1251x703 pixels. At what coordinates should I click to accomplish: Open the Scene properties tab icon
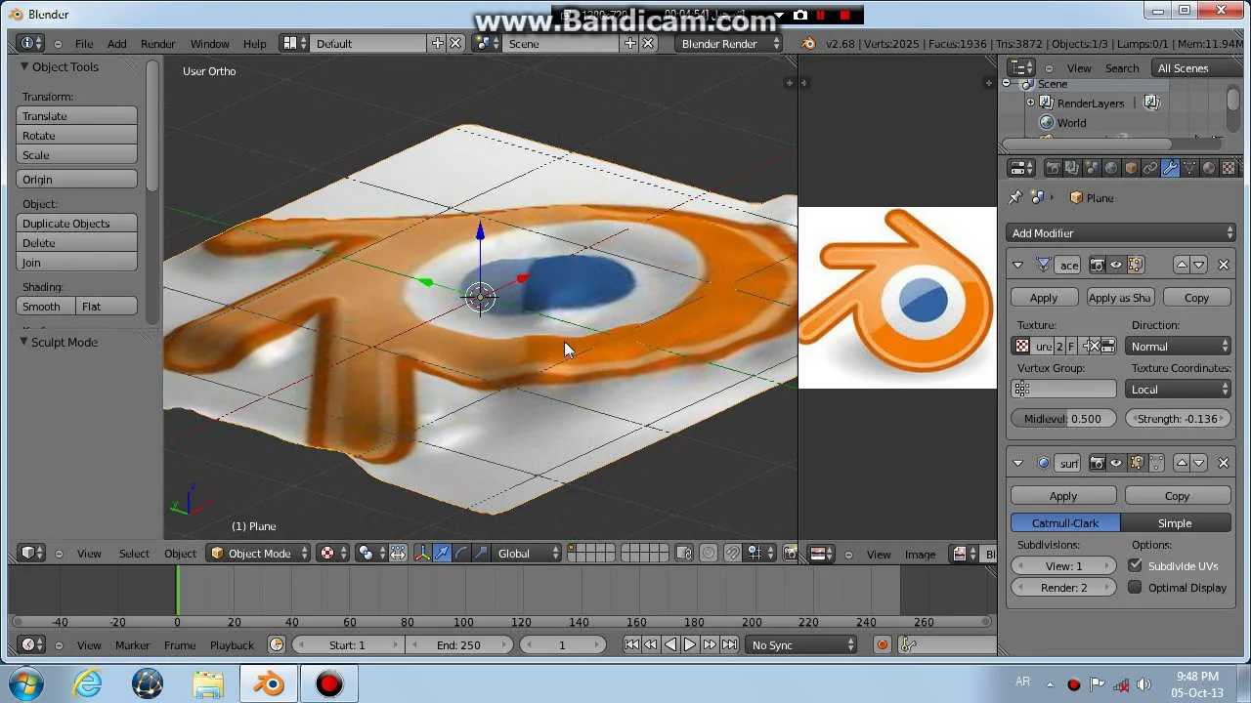(1092, 168)
